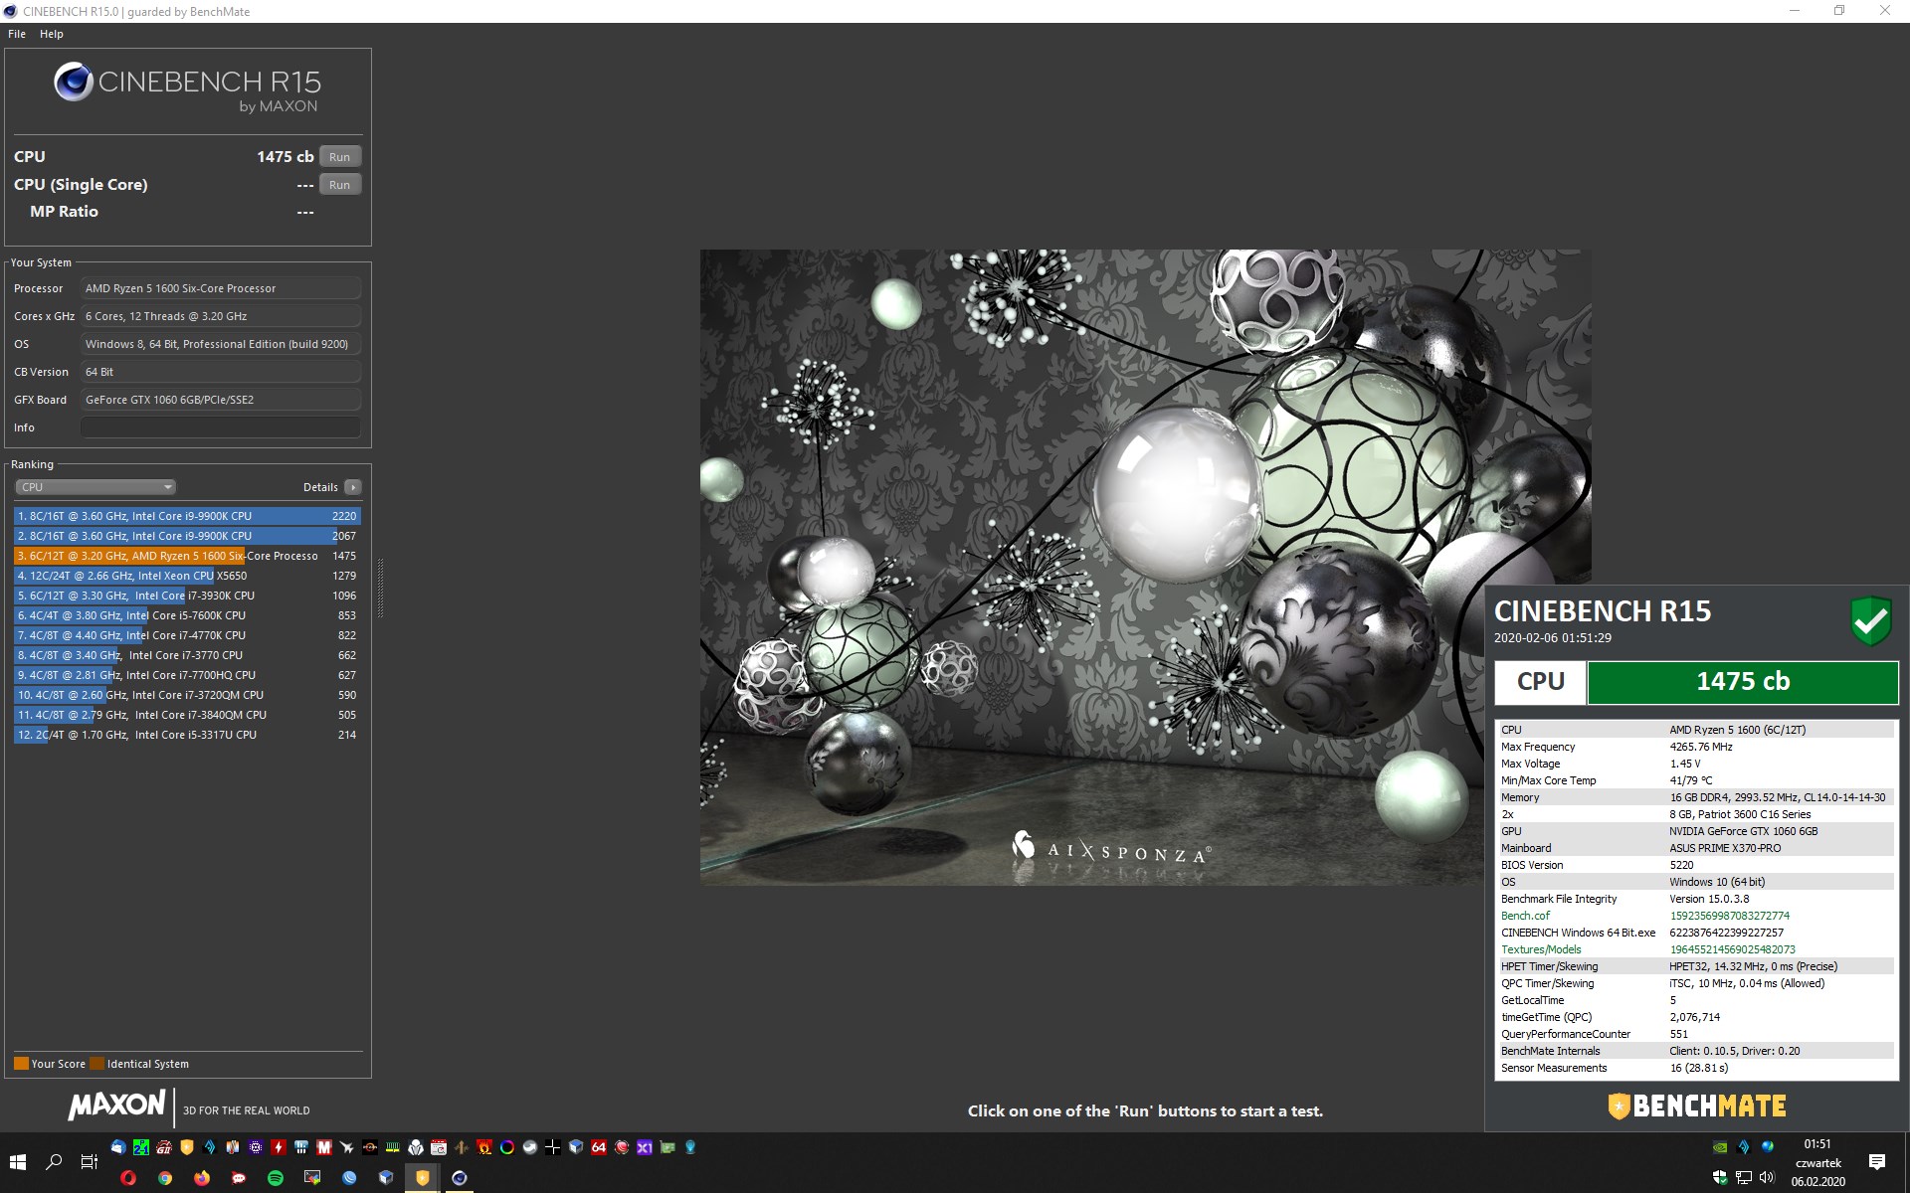Select ranking entry Intel Xeon X5650
This screenshot has height=1193, width=1910.
(187, 576)
